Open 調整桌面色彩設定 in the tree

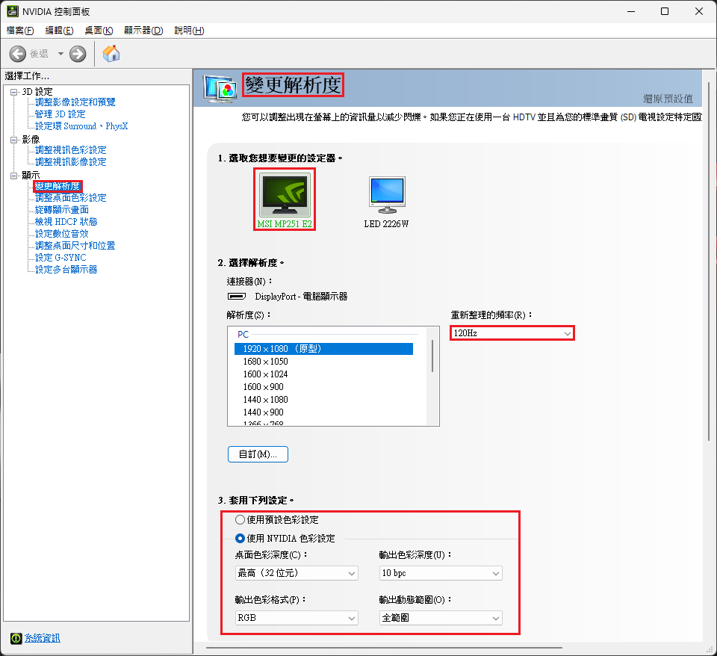70,198
